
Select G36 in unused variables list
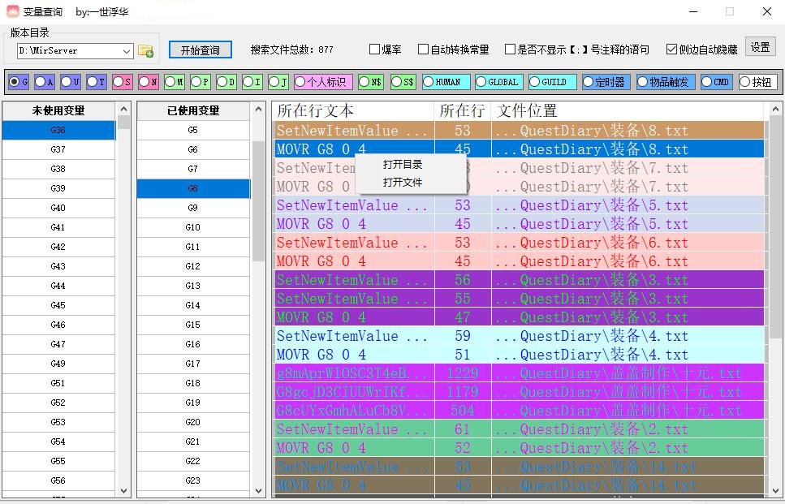58,130
